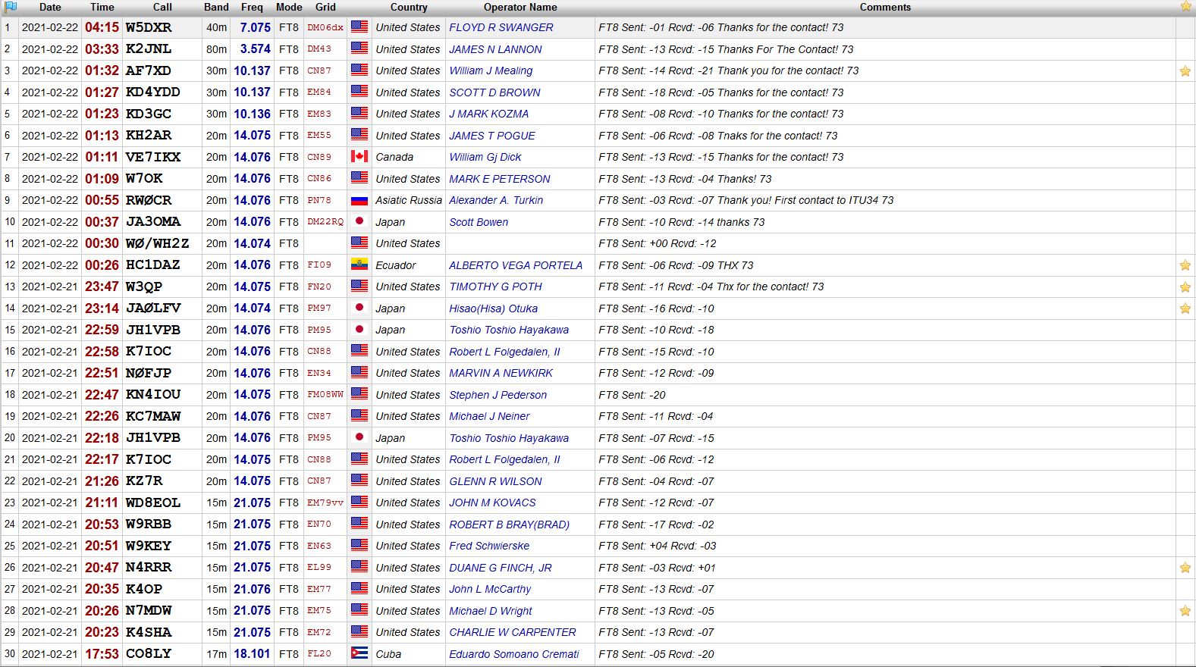Select the JA3OMA call sign entry

(x=153, y=222)
